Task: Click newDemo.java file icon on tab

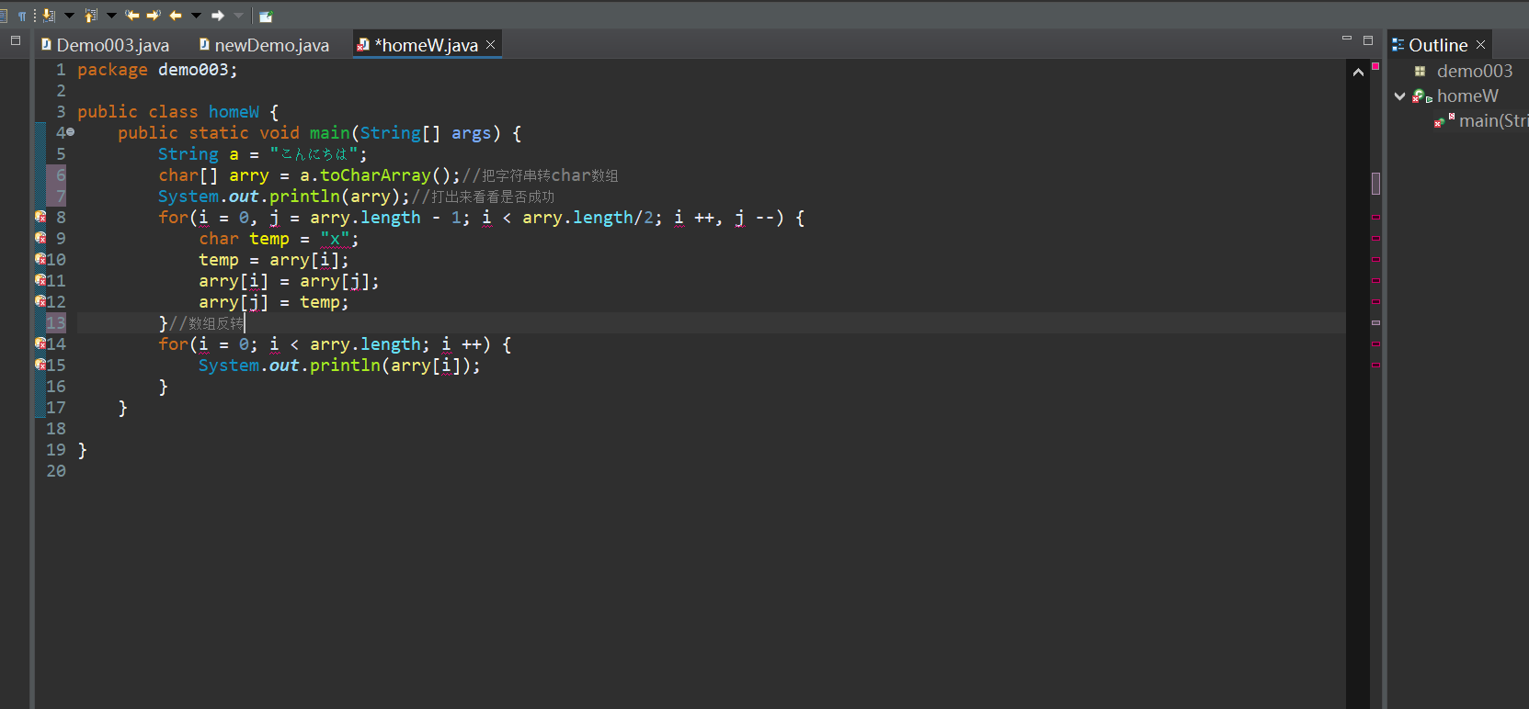Action: (x=204, y=44)
